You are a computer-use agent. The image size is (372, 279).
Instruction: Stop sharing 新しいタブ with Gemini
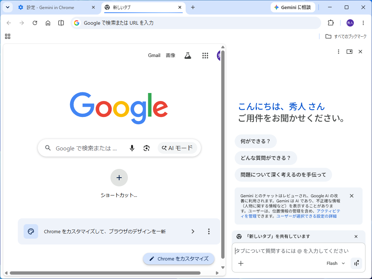click(356, 236)
